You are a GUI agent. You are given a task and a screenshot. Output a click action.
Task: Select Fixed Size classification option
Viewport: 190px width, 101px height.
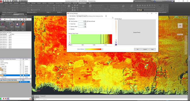pyautogui.click(x=69, y=24)
